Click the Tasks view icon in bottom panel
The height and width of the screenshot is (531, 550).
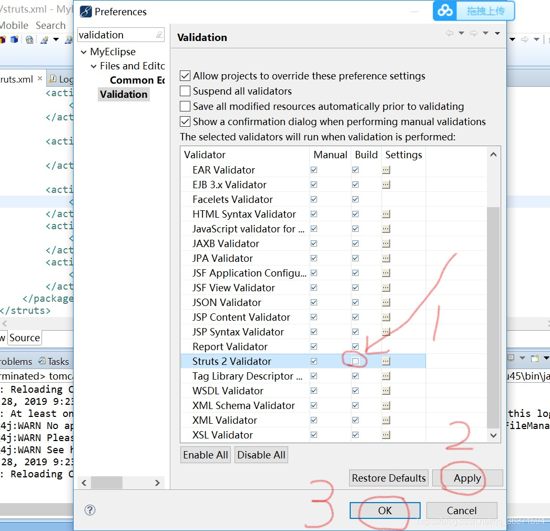click(x=42, y=361)
